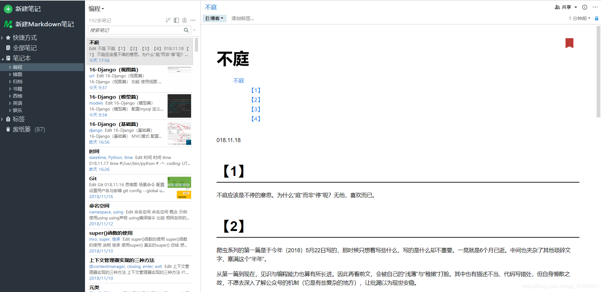
Task: Open the Git note
Action: (x=140, y=187)
